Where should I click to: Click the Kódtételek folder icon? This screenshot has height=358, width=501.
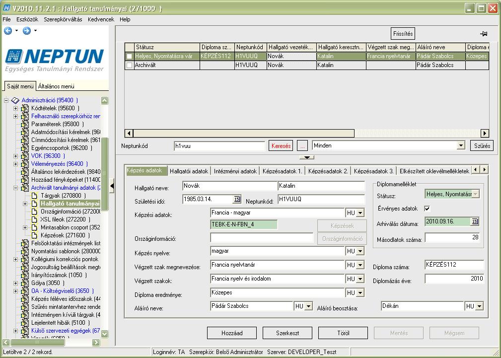(25, 108)
